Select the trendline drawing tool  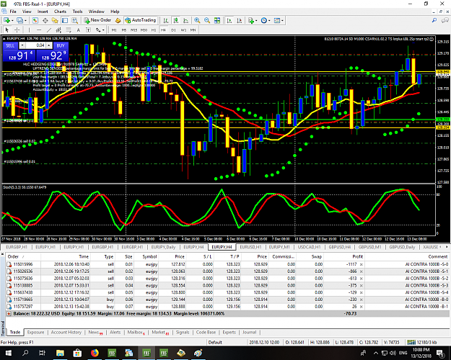coord(49,30)
